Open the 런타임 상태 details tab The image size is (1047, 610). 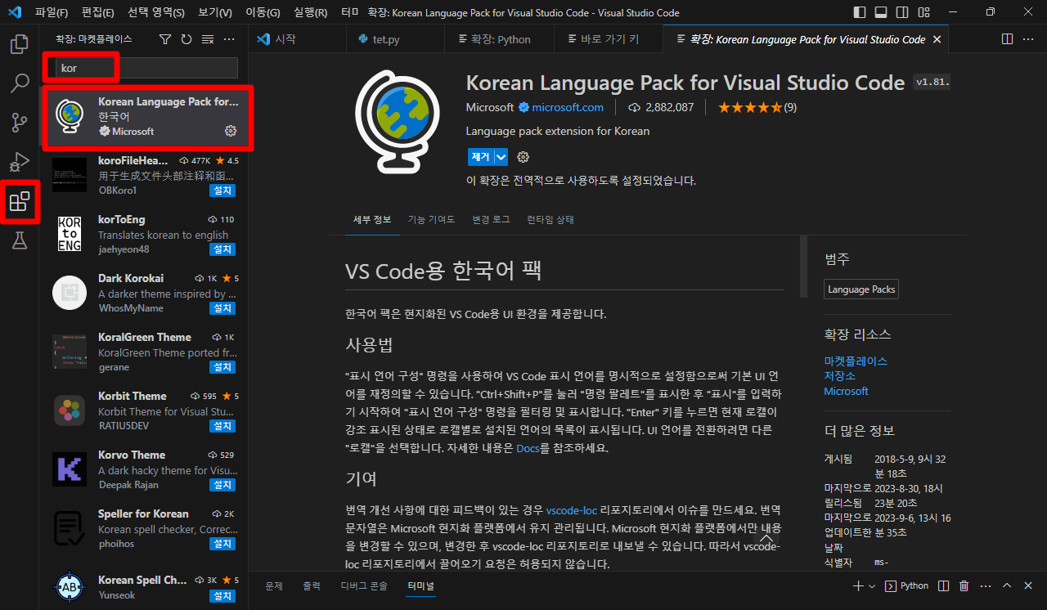pyautogui.click(x=550, y=220)
